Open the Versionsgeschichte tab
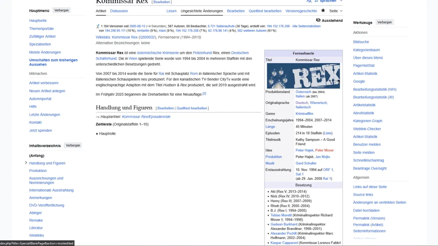The width and height of the screenshot is (438, 246). pyautogui.click(x=301, y=11)
